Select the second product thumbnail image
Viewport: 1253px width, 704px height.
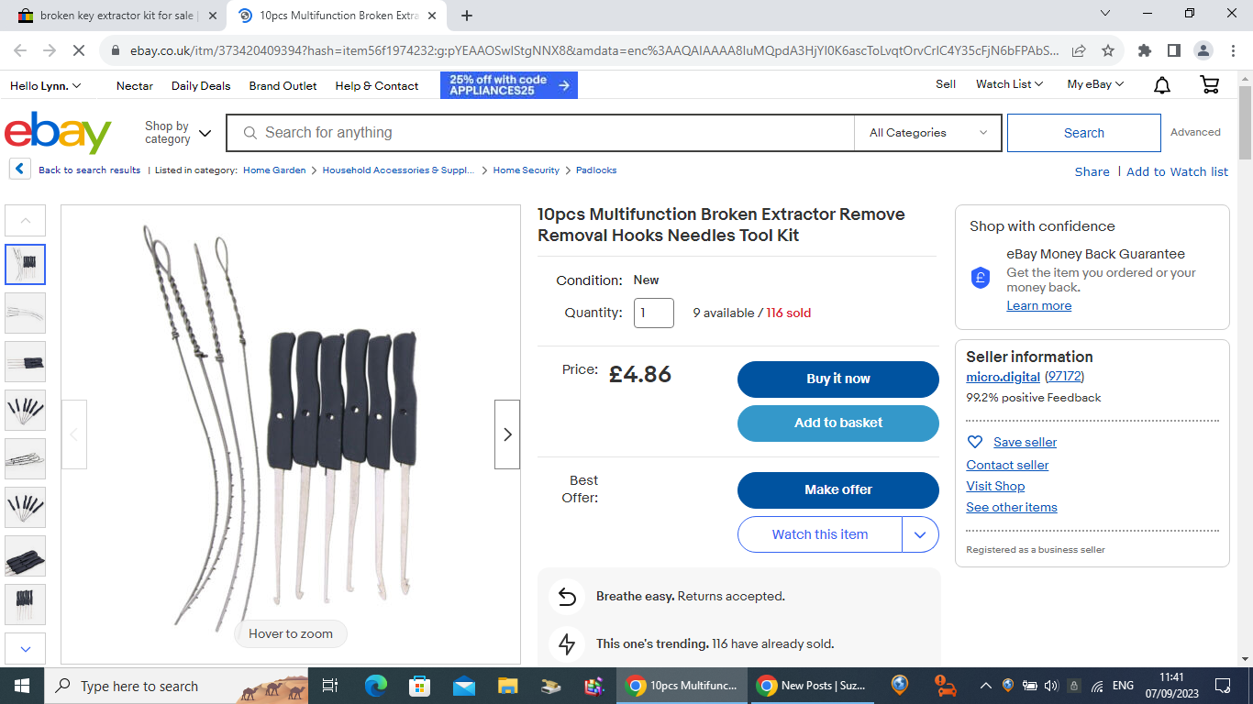[x=26, y=313]
